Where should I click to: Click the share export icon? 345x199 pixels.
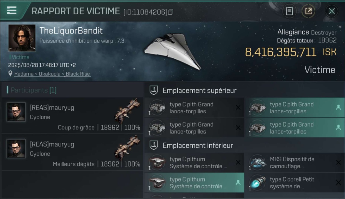pos(308,11)
